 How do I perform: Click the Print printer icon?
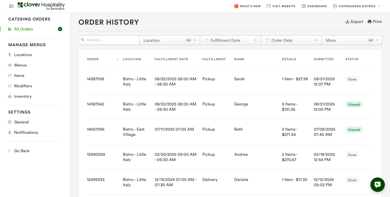[370, 22]
